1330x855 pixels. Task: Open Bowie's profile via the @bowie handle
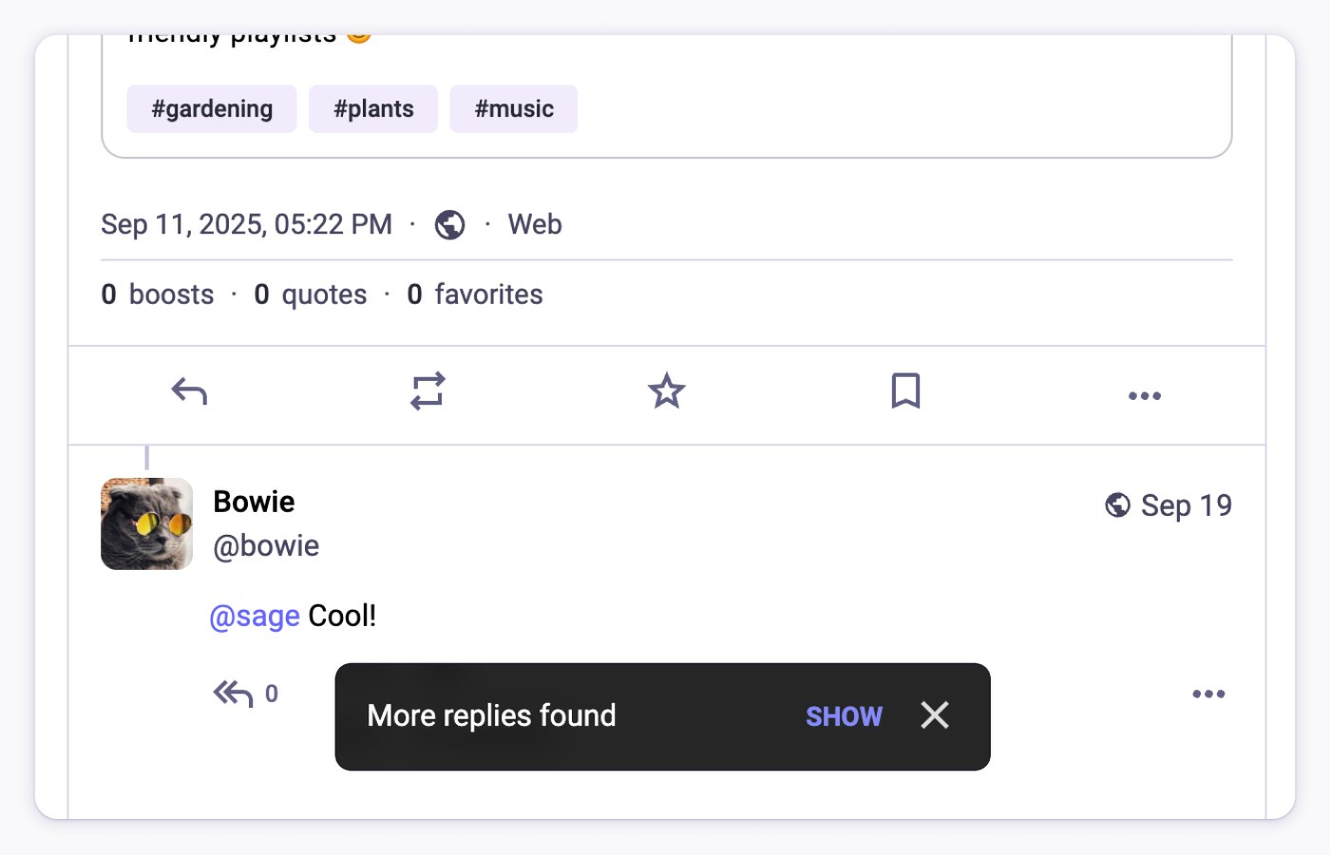pyautogui.click(x=266, y=545)
